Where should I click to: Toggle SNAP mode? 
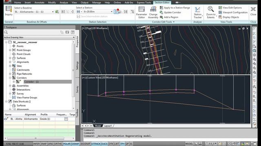pos(44,144)
